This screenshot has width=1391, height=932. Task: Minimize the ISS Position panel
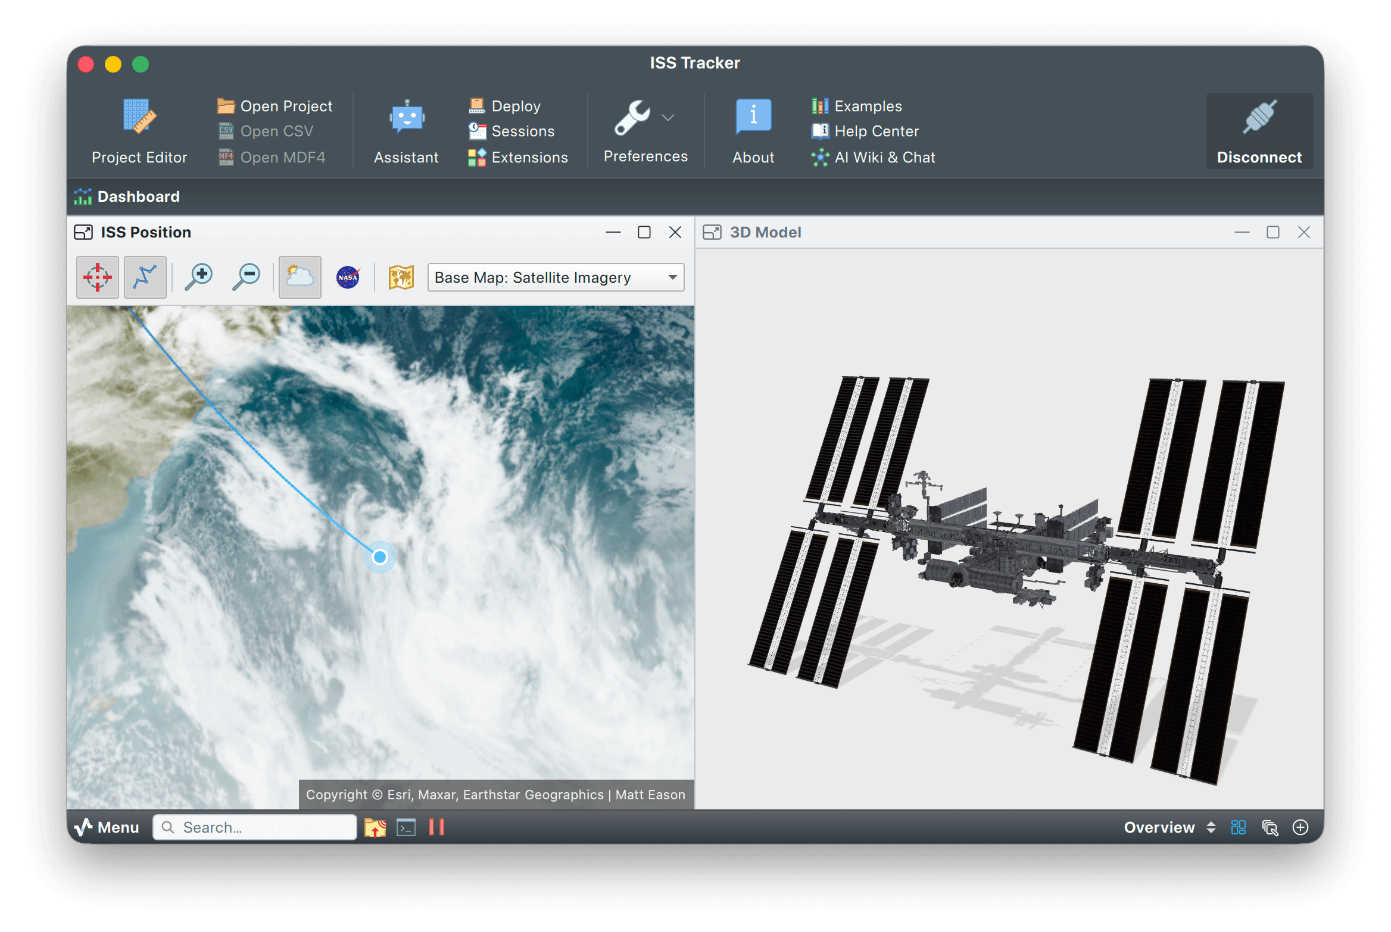pos(613,232)
